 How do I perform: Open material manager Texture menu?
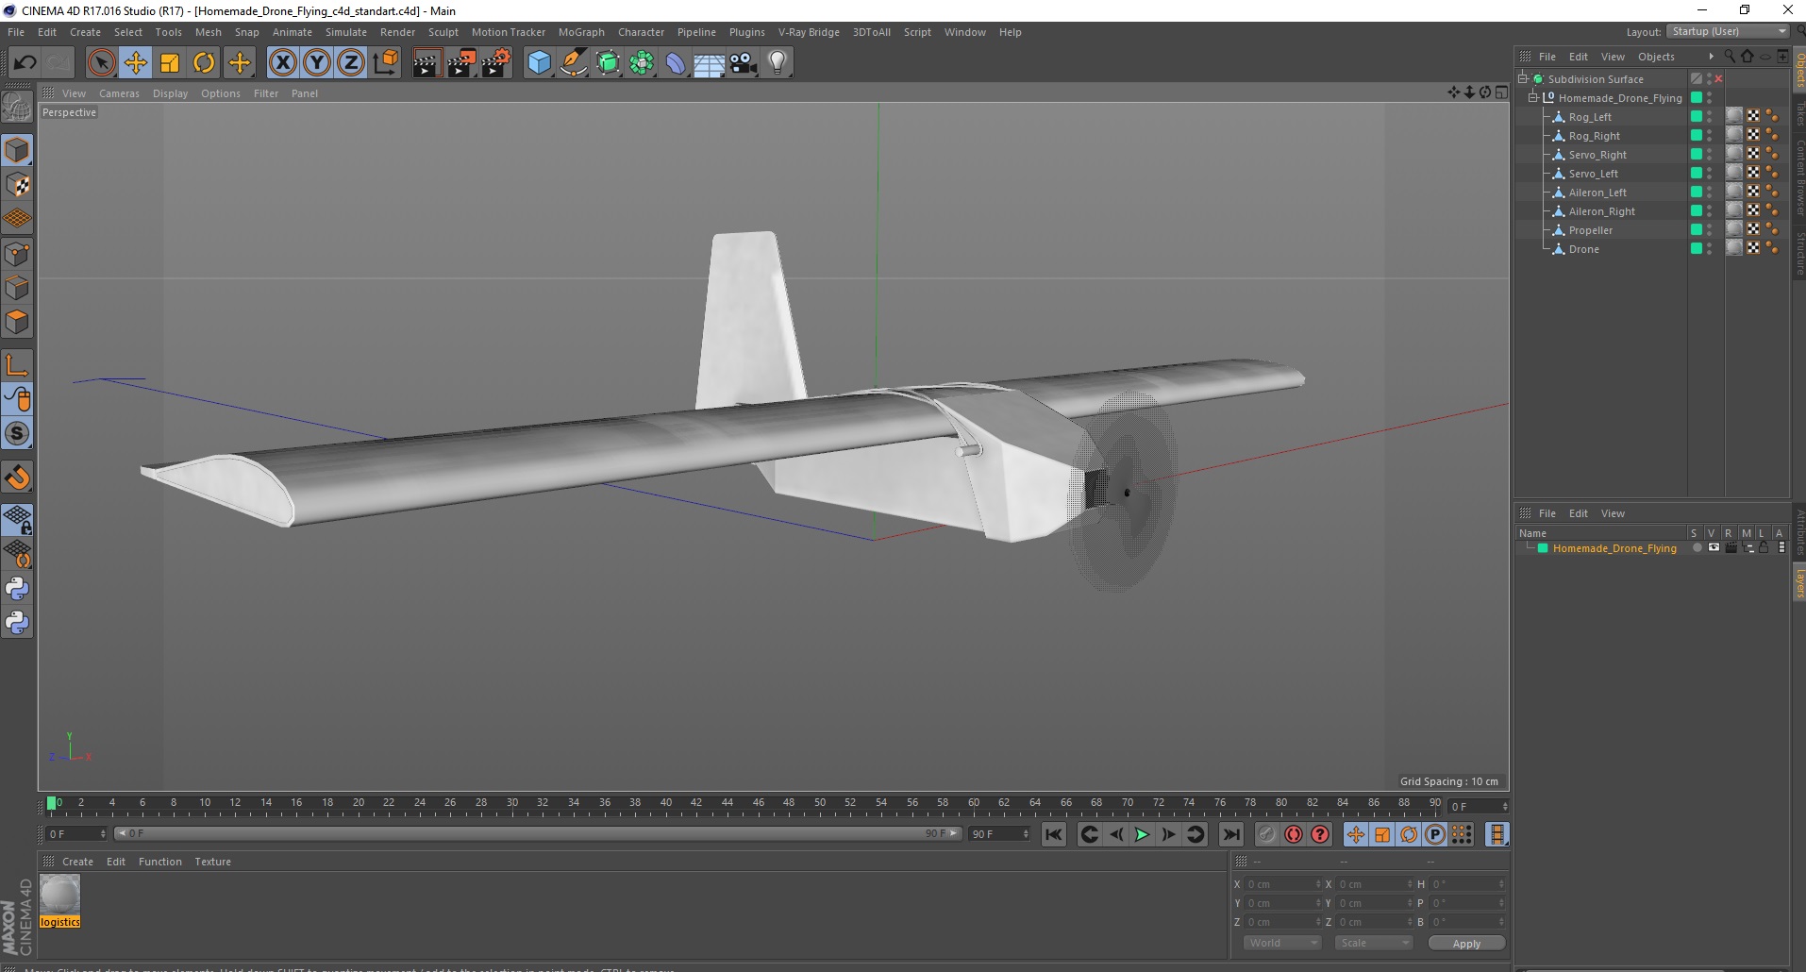pos(212,862)
